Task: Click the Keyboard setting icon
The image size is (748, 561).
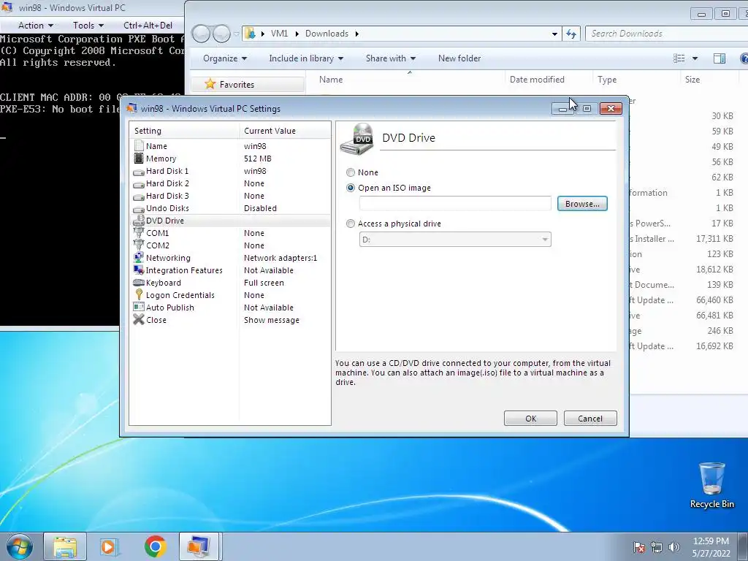Action: (x=139, y=283)
